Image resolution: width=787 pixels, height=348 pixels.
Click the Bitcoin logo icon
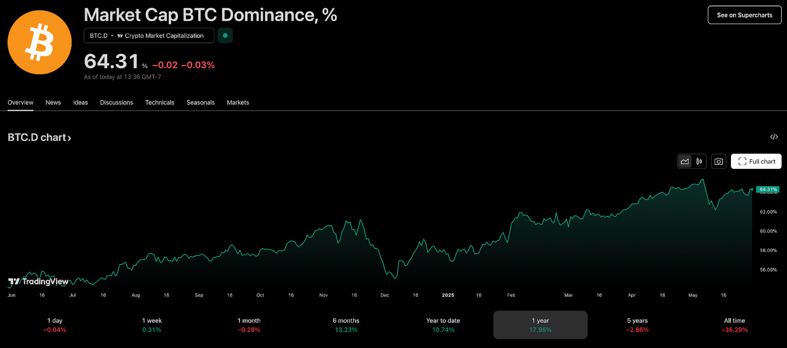tap(39, 42)
